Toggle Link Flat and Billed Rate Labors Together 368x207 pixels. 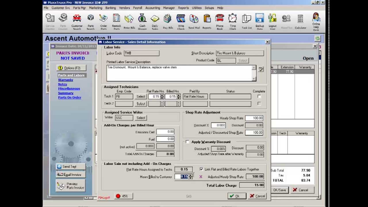tap(201, 169)
